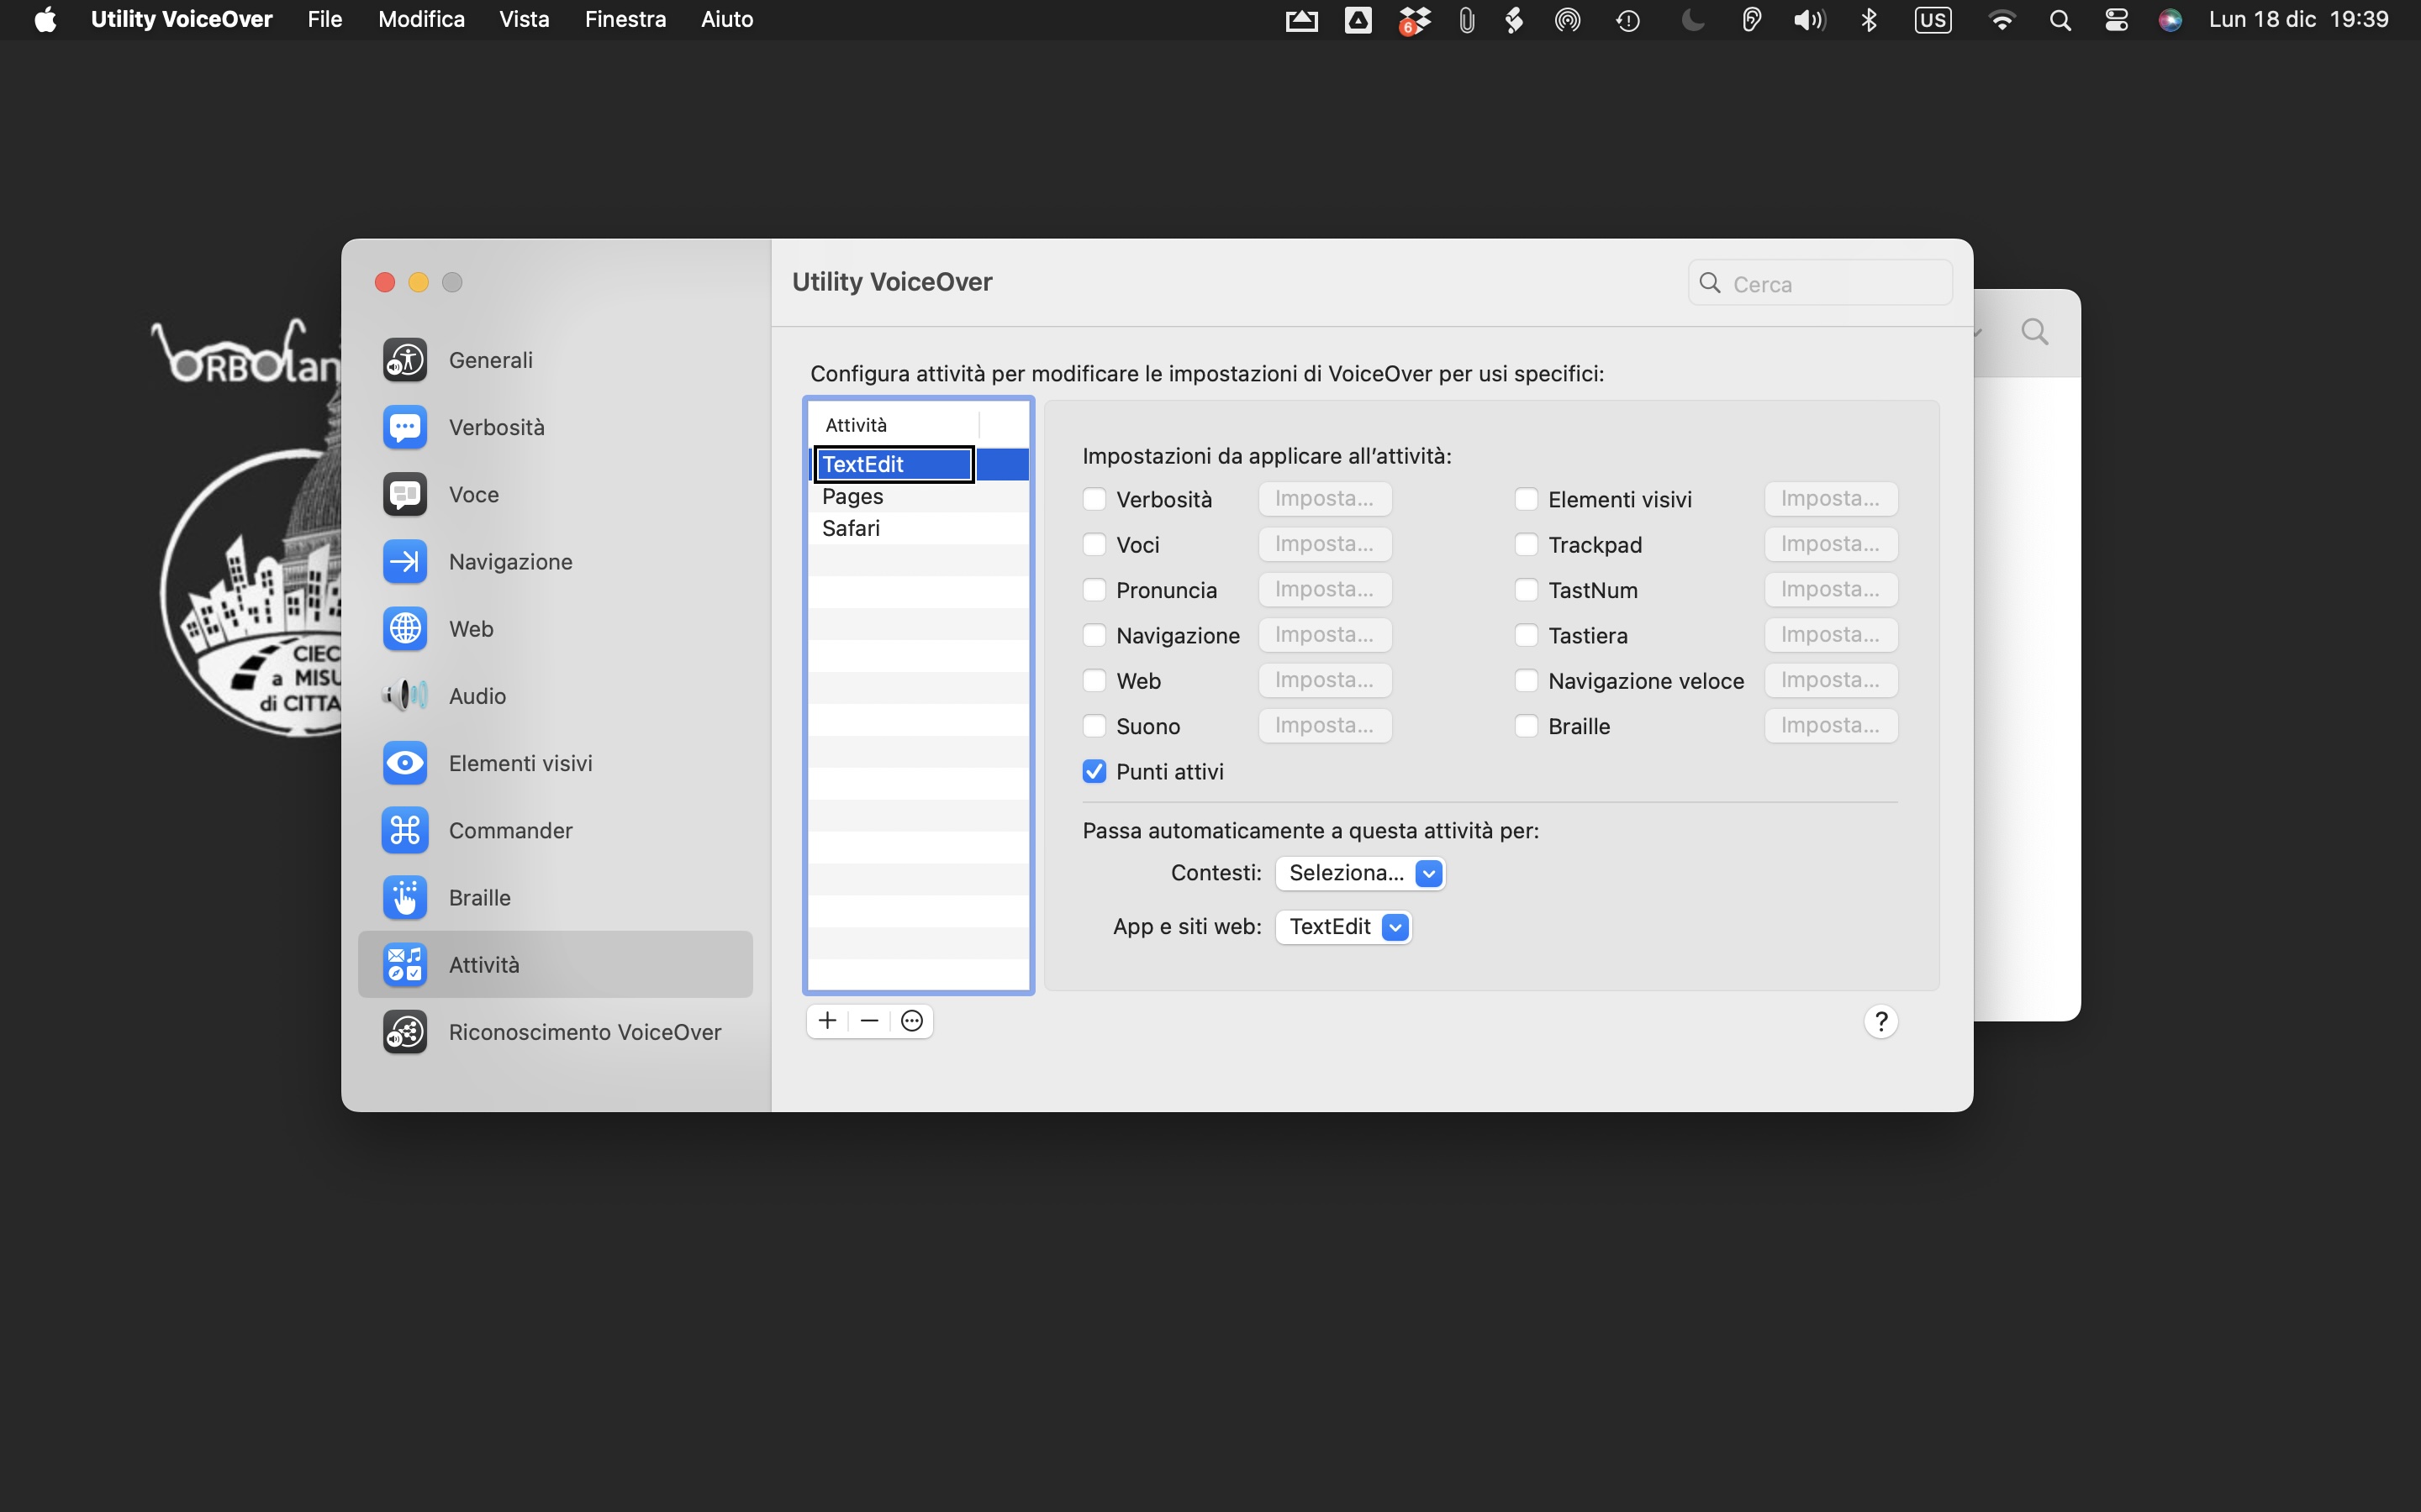Screen dimensions: 2421x1512
Task: Enable the Suono checkbox
Action: 1094,726
